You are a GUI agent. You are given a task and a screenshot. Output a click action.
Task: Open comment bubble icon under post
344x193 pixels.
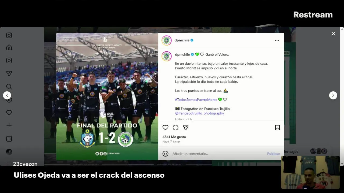pyautogui.click(x=175, y=128)
